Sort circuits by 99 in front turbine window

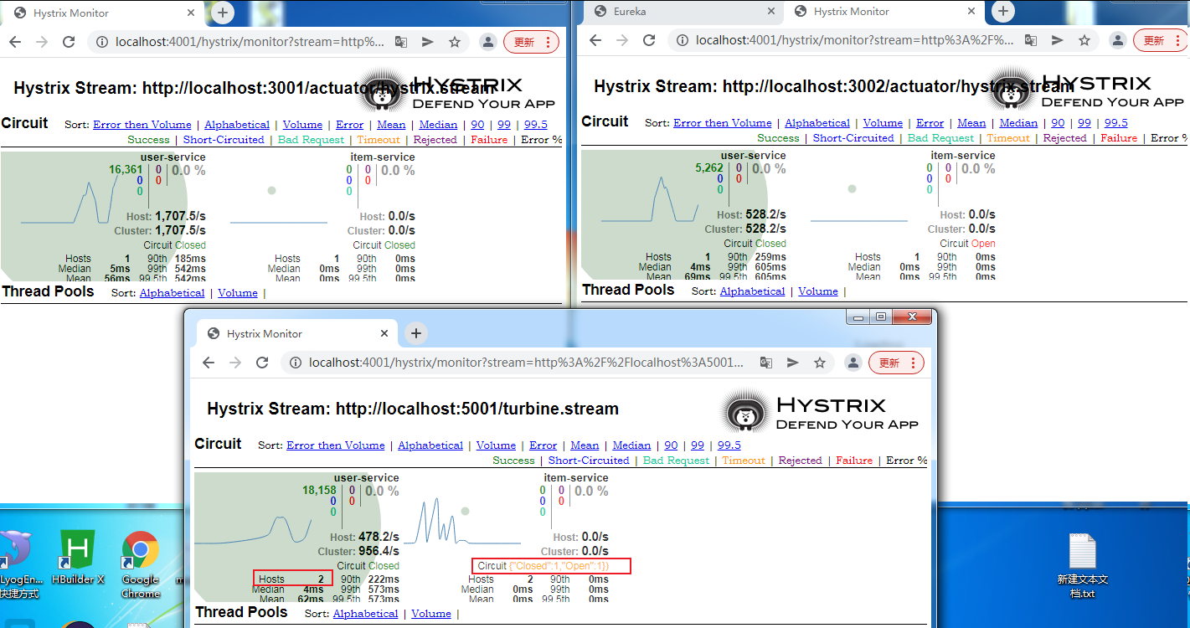point(698,445)
